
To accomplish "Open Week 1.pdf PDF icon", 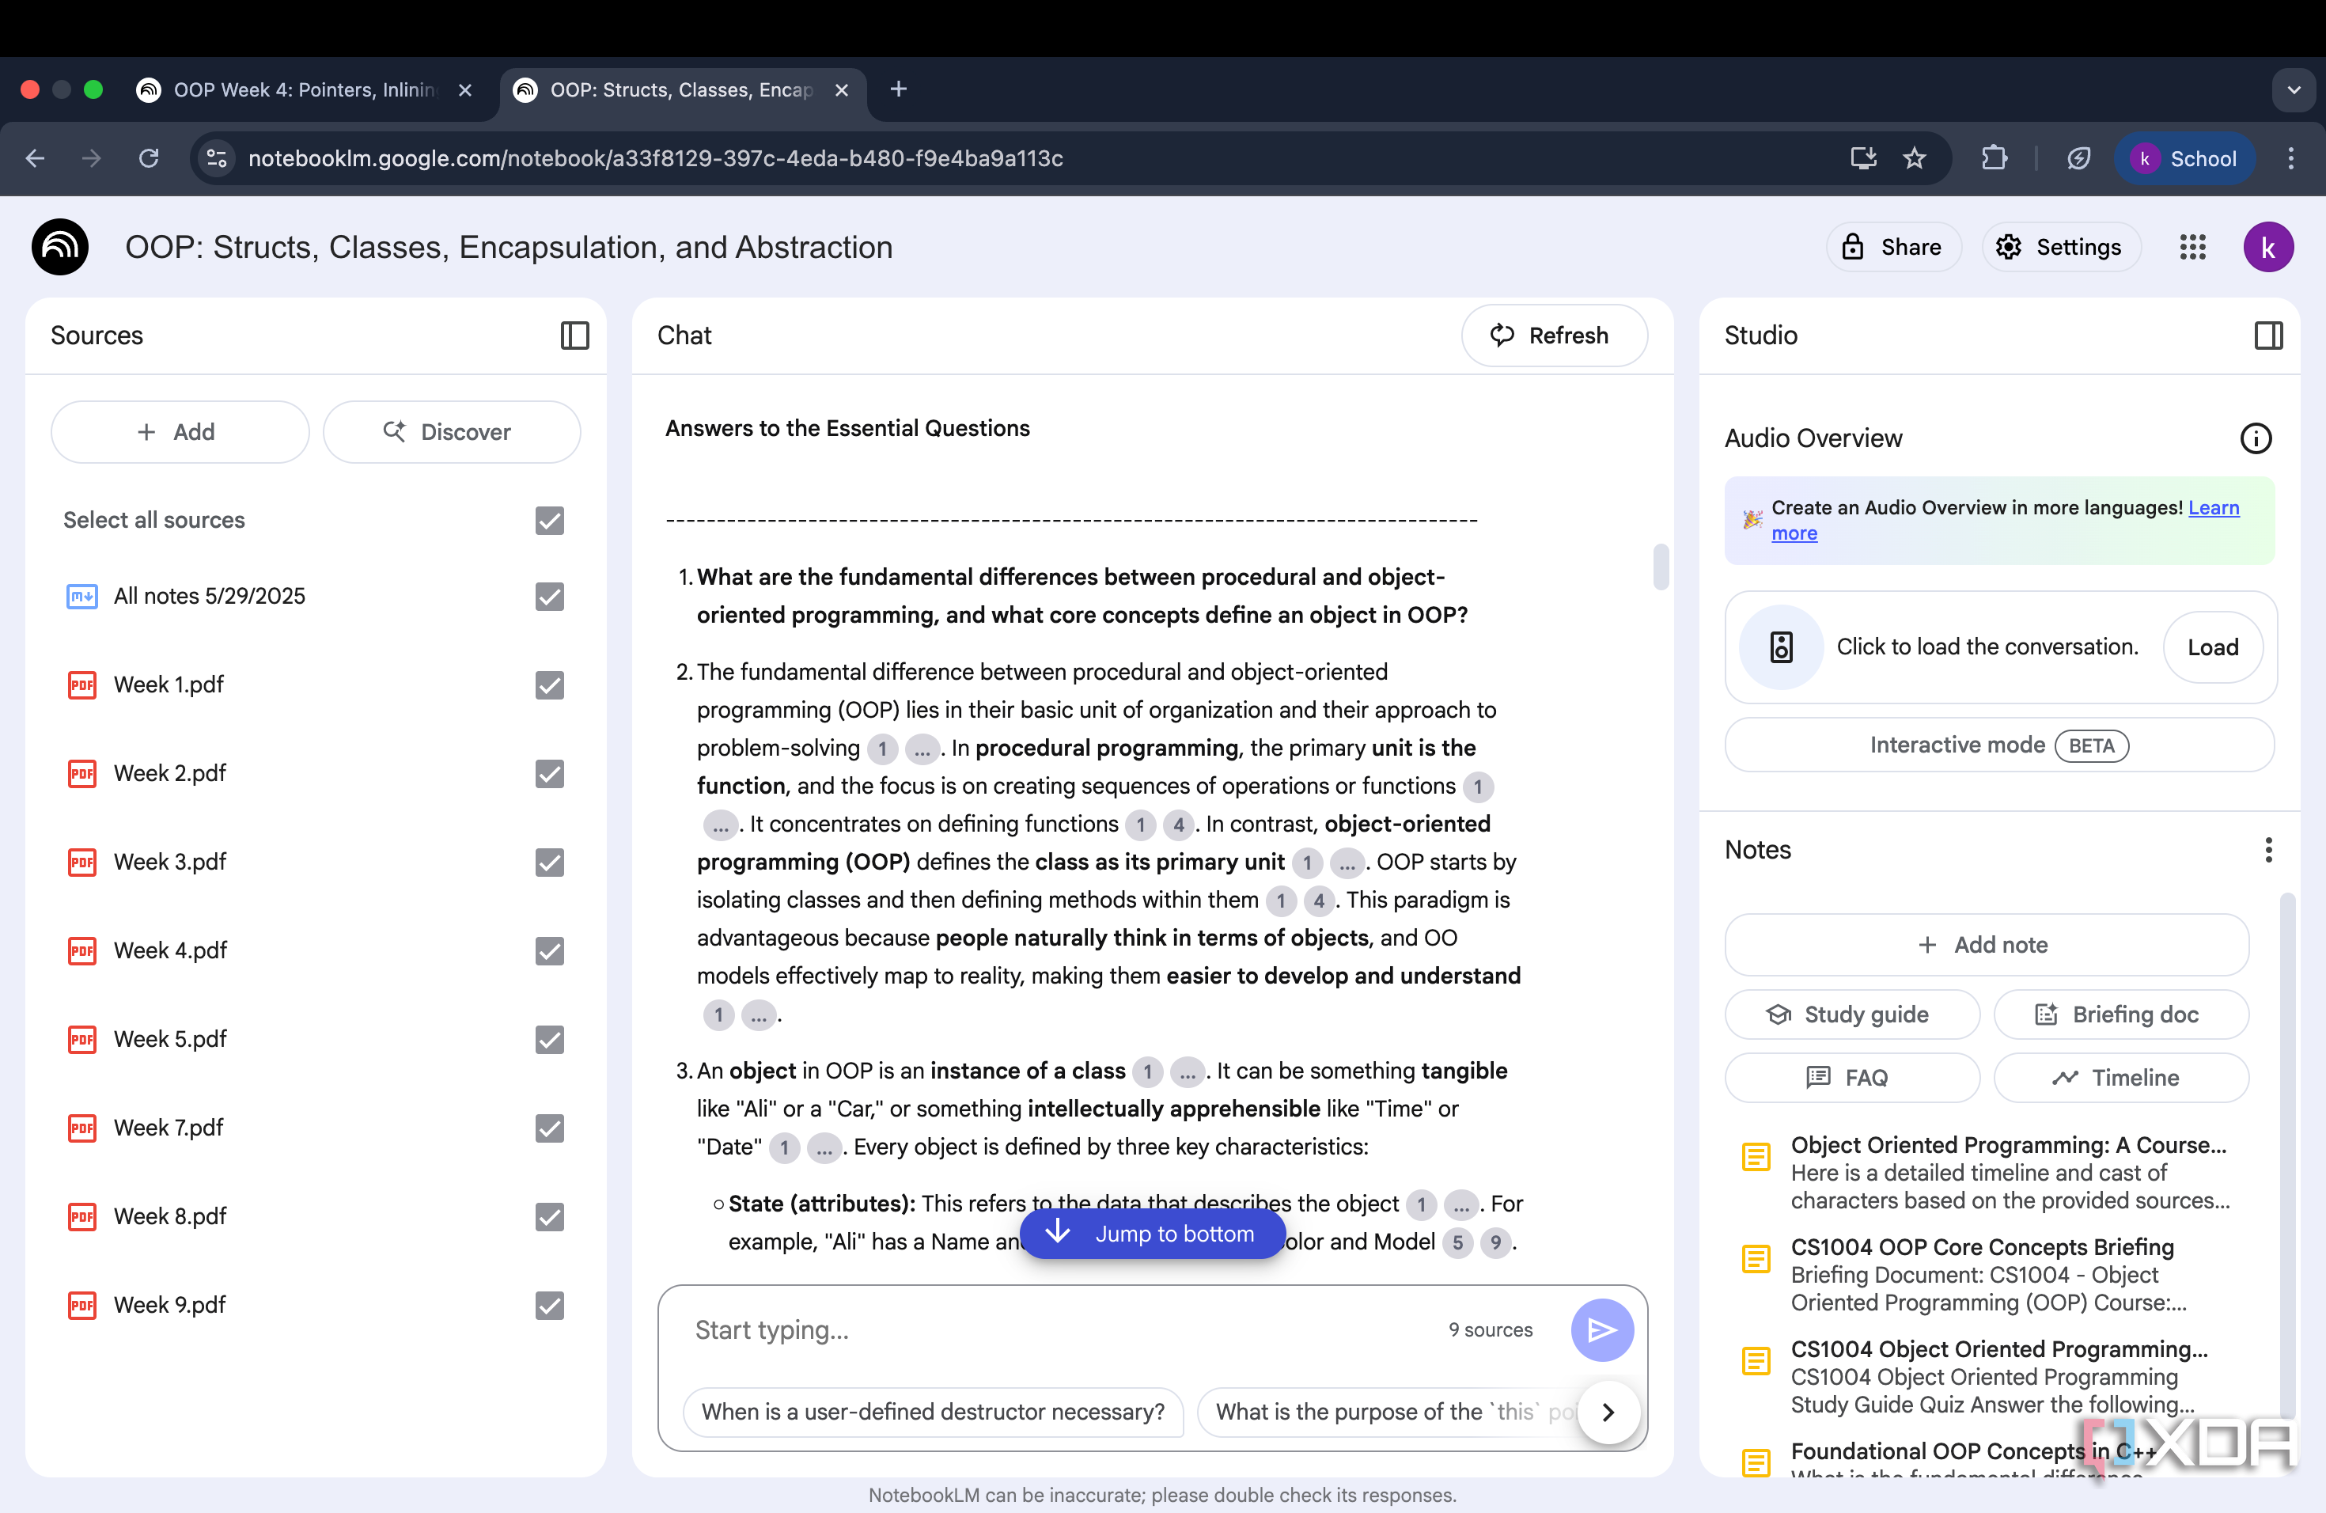I will tap(82, 685).
